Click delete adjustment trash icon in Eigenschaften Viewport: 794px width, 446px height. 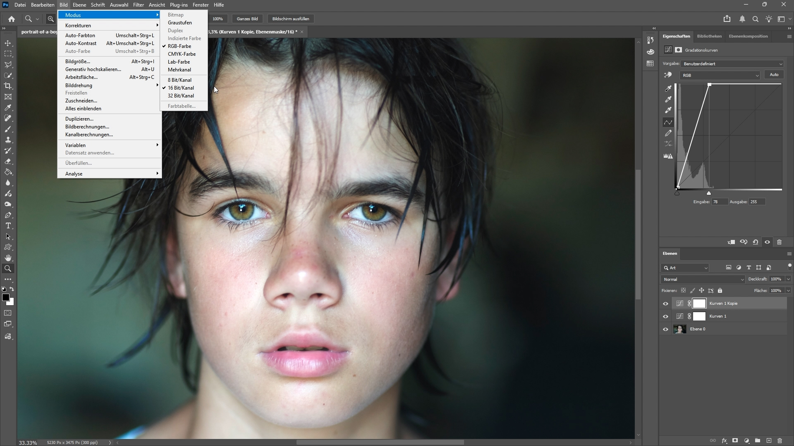[x=780, y=242]
